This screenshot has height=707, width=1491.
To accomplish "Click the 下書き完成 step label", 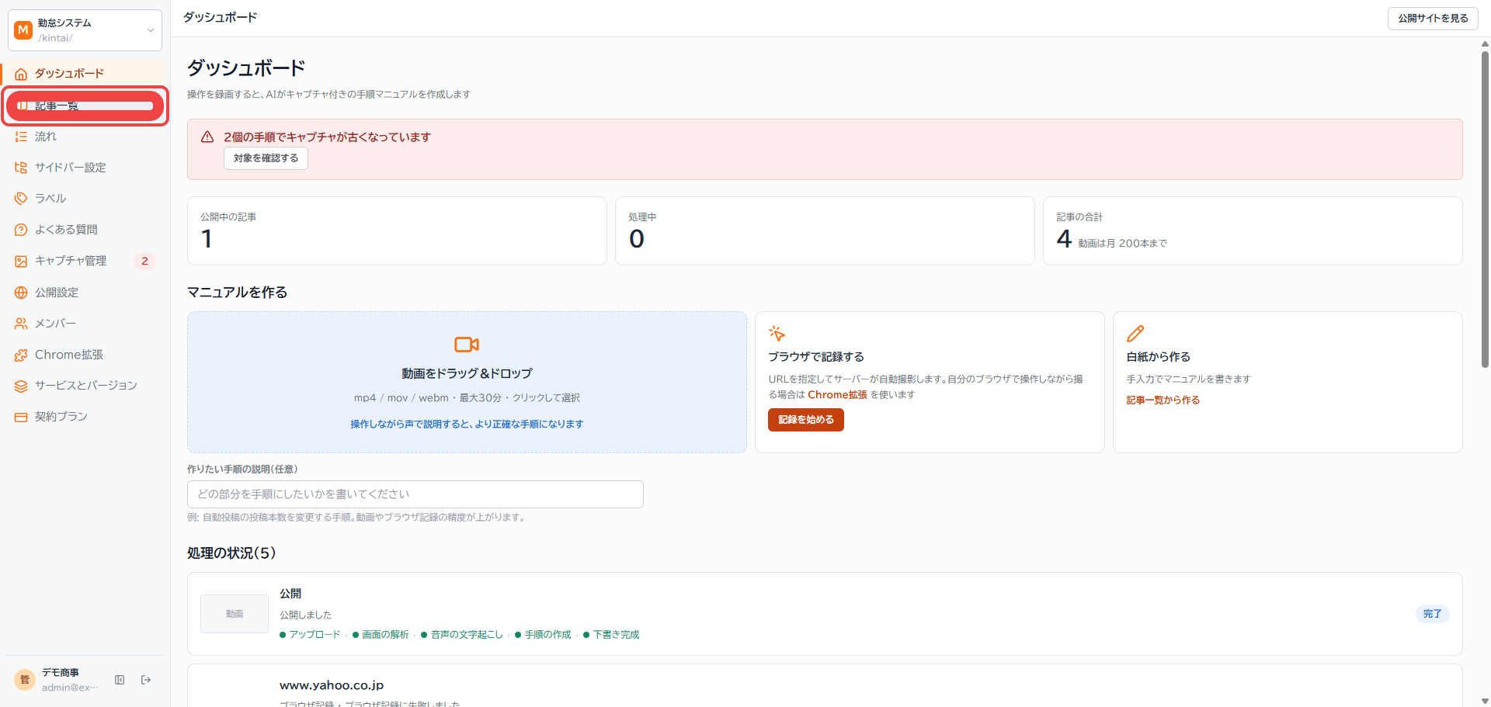I will [x=617, y=635].
